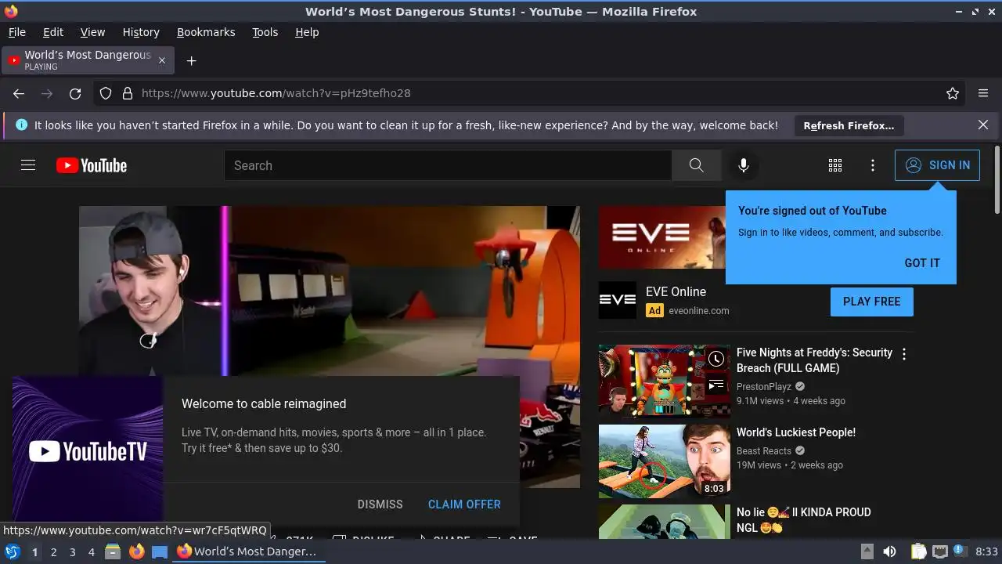
Task: Go back with the Firefox back arrow
Action: (19, 93)
